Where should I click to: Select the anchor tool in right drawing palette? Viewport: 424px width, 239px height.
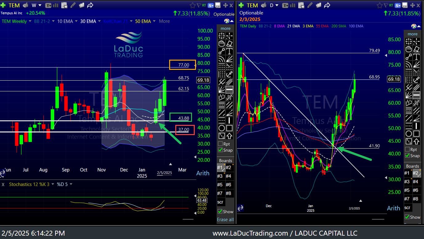pos(417,80)
